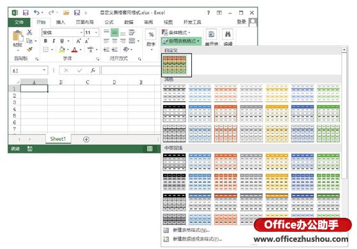357x249 pixels.
Task: Switch to the Insert ribbon tab
Action: tap(61, 22)
